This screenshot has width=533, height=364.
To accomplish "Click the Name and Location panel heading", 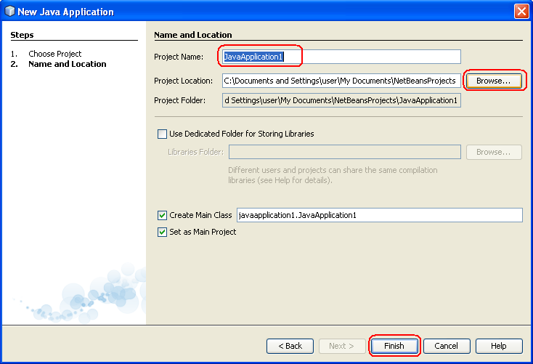I will click(193, 35).
